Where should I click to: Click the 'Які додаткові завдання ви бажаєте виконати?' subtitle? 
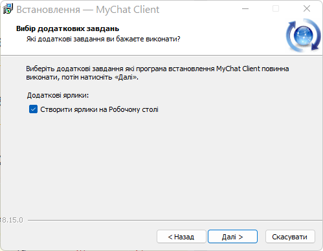[103, 39]
